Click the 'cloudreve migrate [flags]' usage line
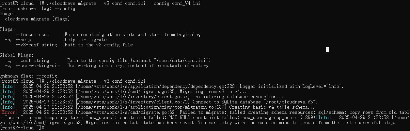Viewport: 410px width, 131px height. click(x=38, y=19)
